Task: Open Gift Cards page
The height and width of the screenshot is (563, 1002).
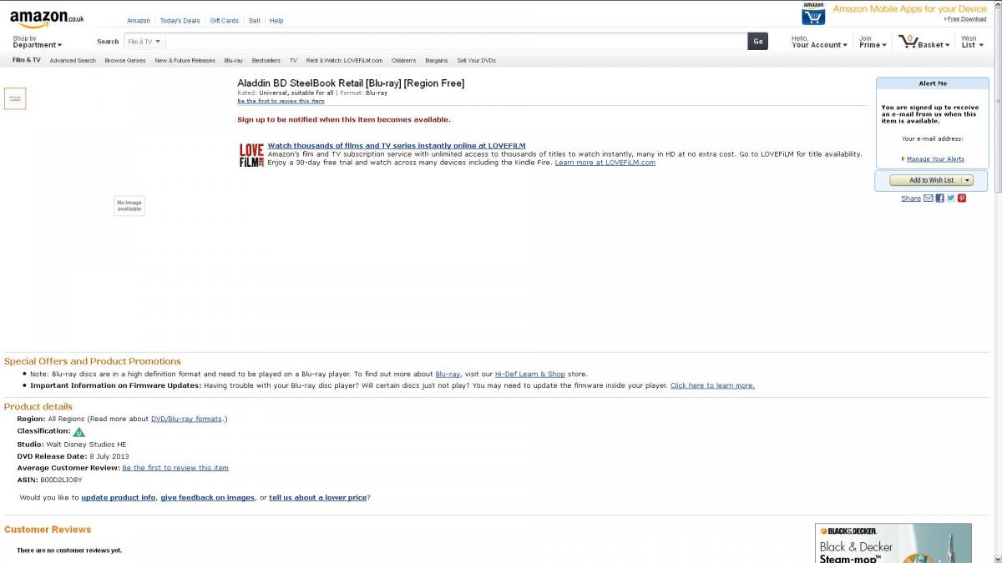Action: click(x=225, y=21)
